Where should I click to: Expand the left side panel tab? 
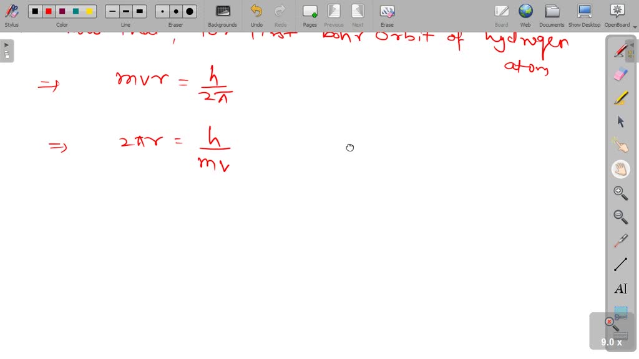point(7,50)
